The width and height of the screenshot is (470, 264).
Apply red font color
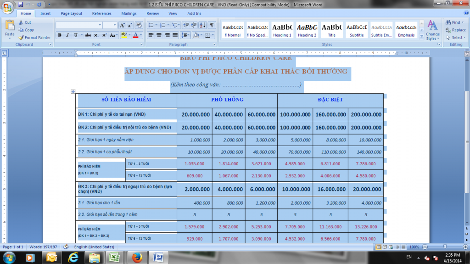coord(135,35)
